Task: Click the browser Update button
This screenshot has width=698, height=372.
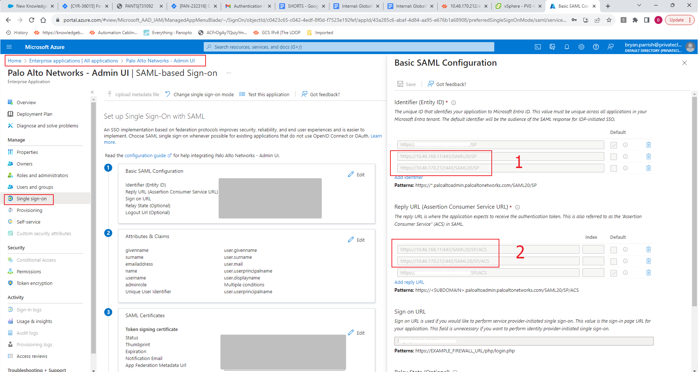Action: 679,20
